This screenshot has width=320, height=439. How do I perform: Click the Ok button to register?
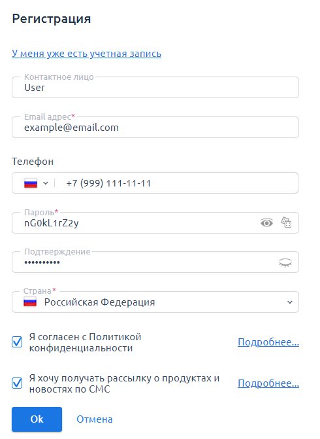pos(37,419)
